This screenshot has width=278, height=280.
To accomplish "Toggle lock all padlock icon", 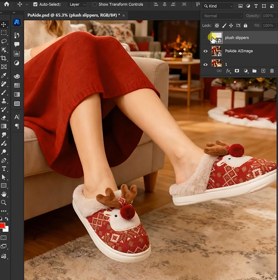I will (245, 26).
